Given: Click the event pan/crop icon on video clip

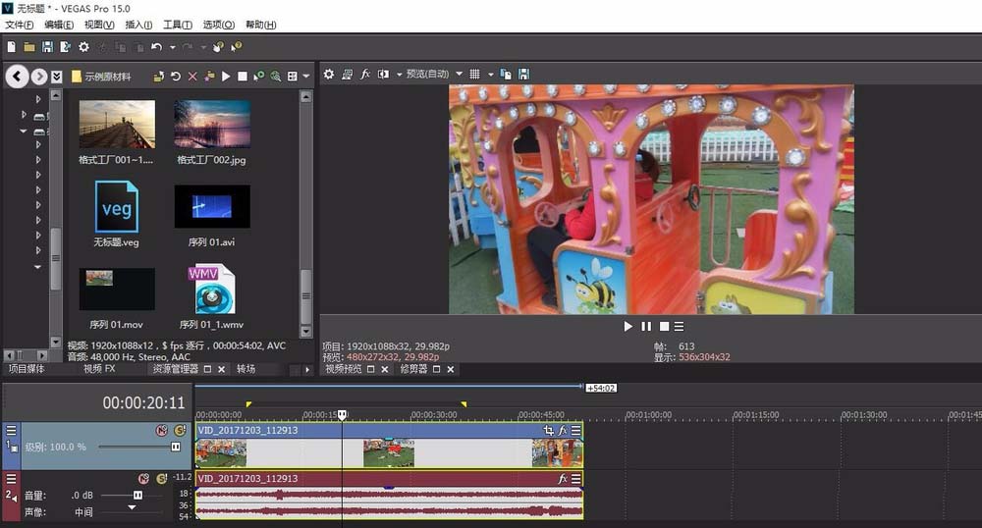Looking at the screenshot, I should click(x=549, y=430).
